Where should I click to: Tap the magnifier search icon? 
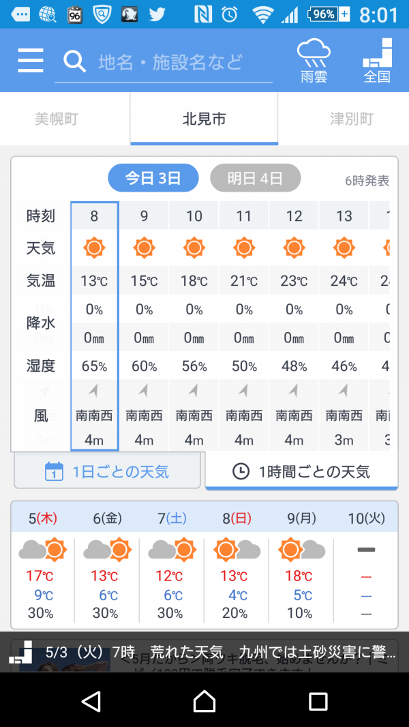point(74,61)
